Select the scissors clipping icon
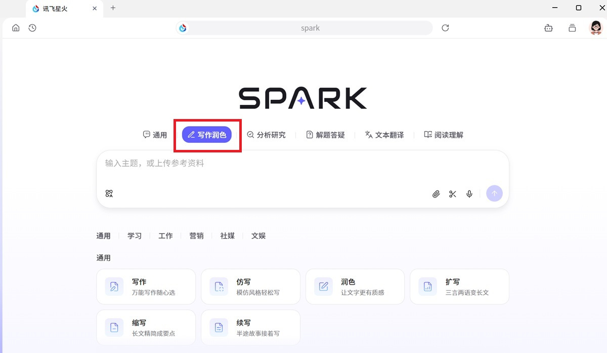The image size is (607, 353). pos(452,194)
